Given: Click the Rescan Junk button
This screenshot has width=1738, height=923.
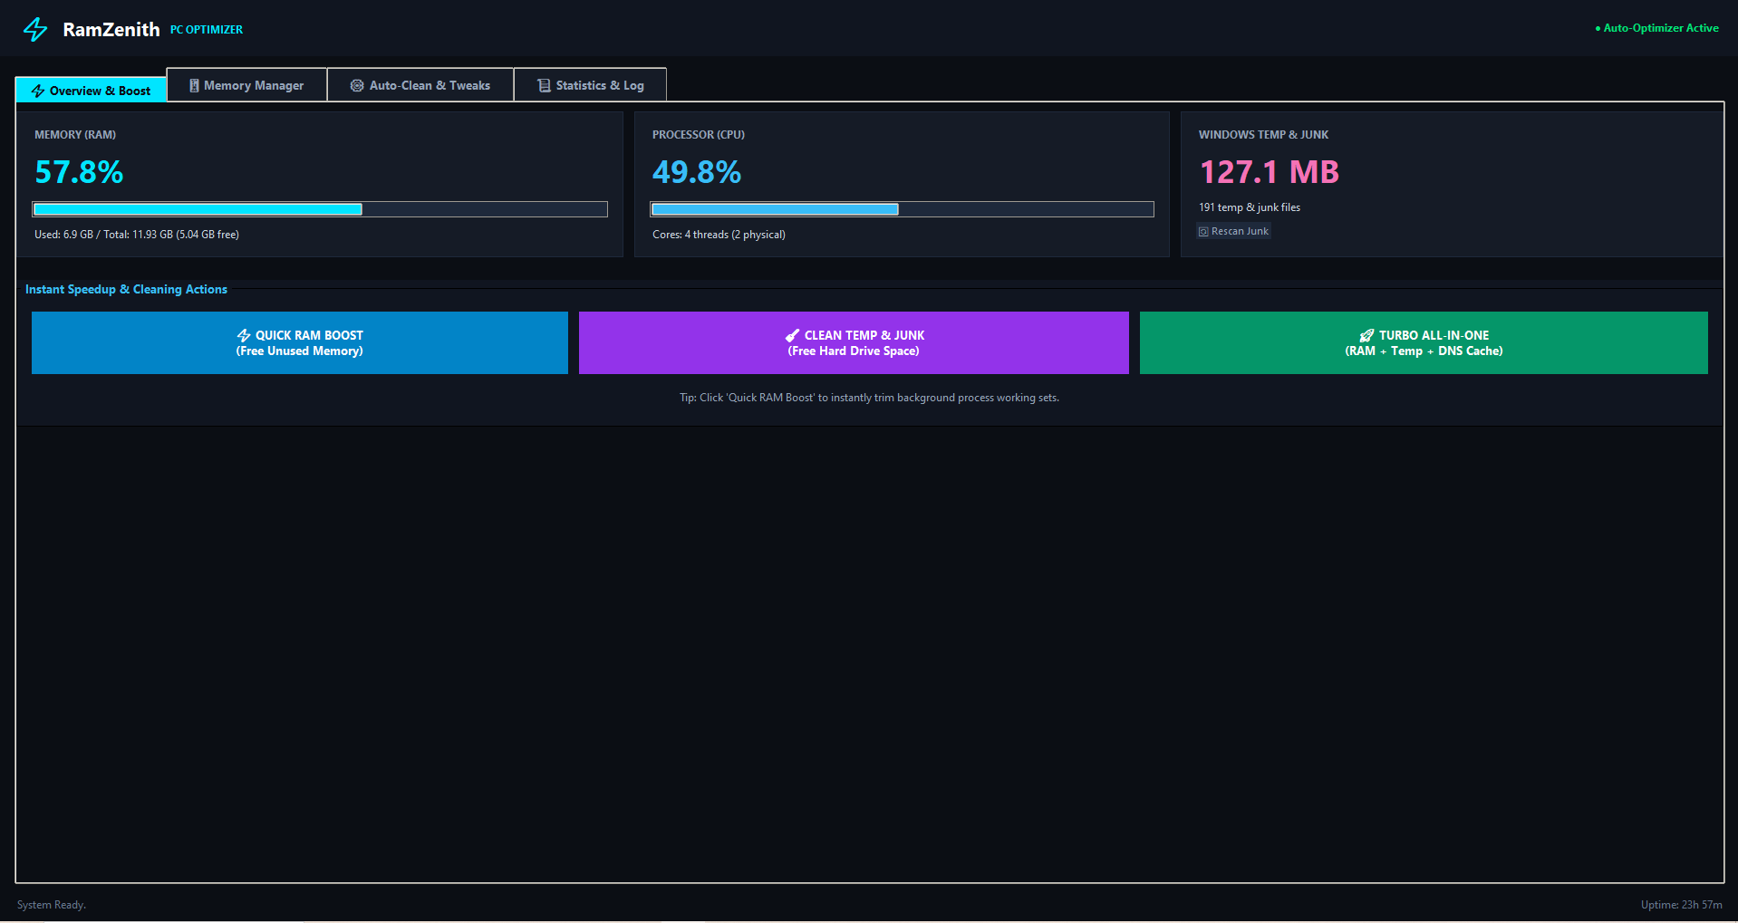Looking at the screenshot, I should coord(1233,232).
